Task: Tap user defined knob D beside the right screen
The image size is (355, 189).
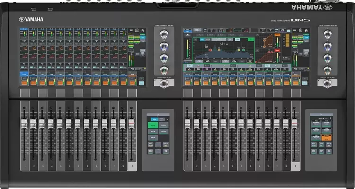Action: point(328,70)
